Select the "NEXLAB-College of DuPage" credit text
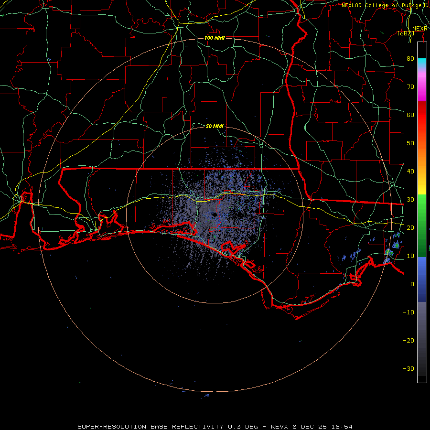Screen dimensions: 430x430 pyautogui.click(x=382, y=5)
